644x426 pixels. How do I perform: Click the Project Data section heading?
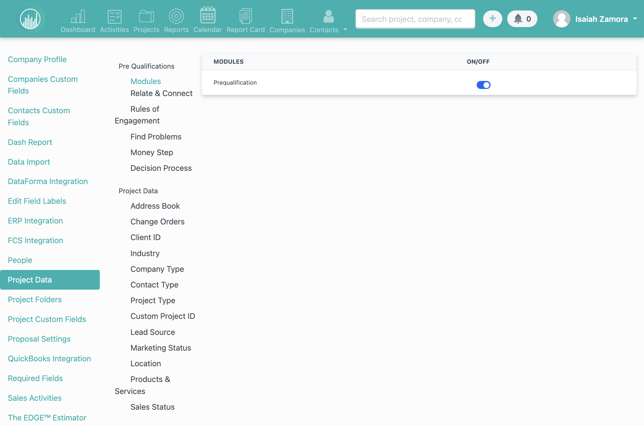138,191
